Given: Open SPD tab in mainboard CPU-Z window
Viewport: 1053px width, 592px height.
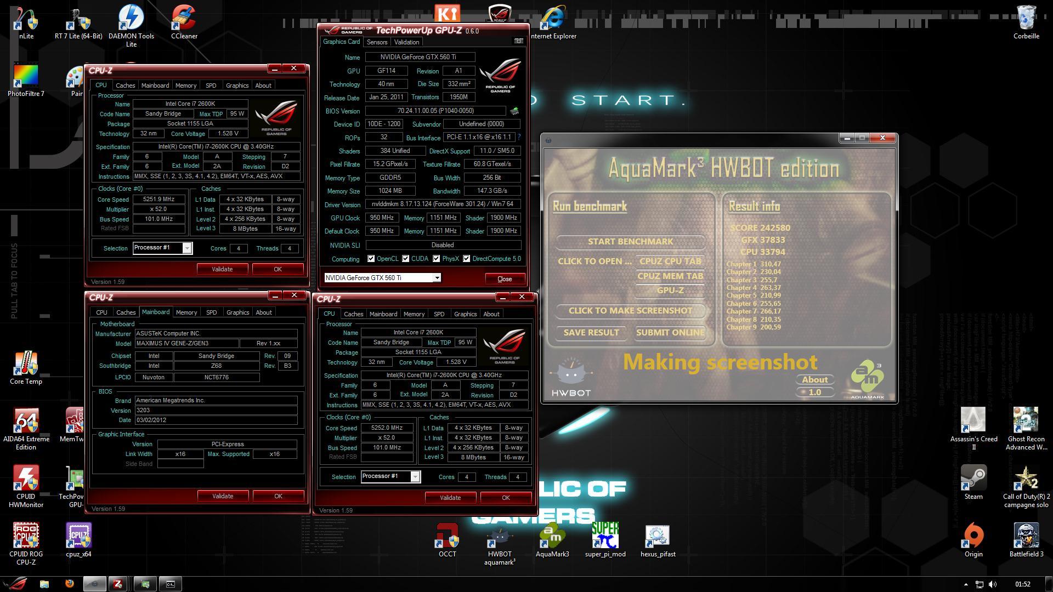Looking at the screenshot, I should click(x=211, y=312).
